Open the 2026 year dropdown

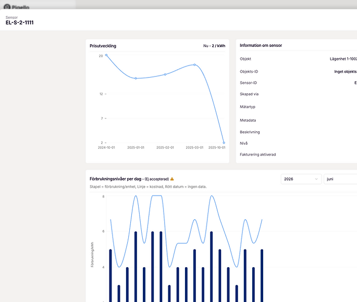tap(301, 179)
